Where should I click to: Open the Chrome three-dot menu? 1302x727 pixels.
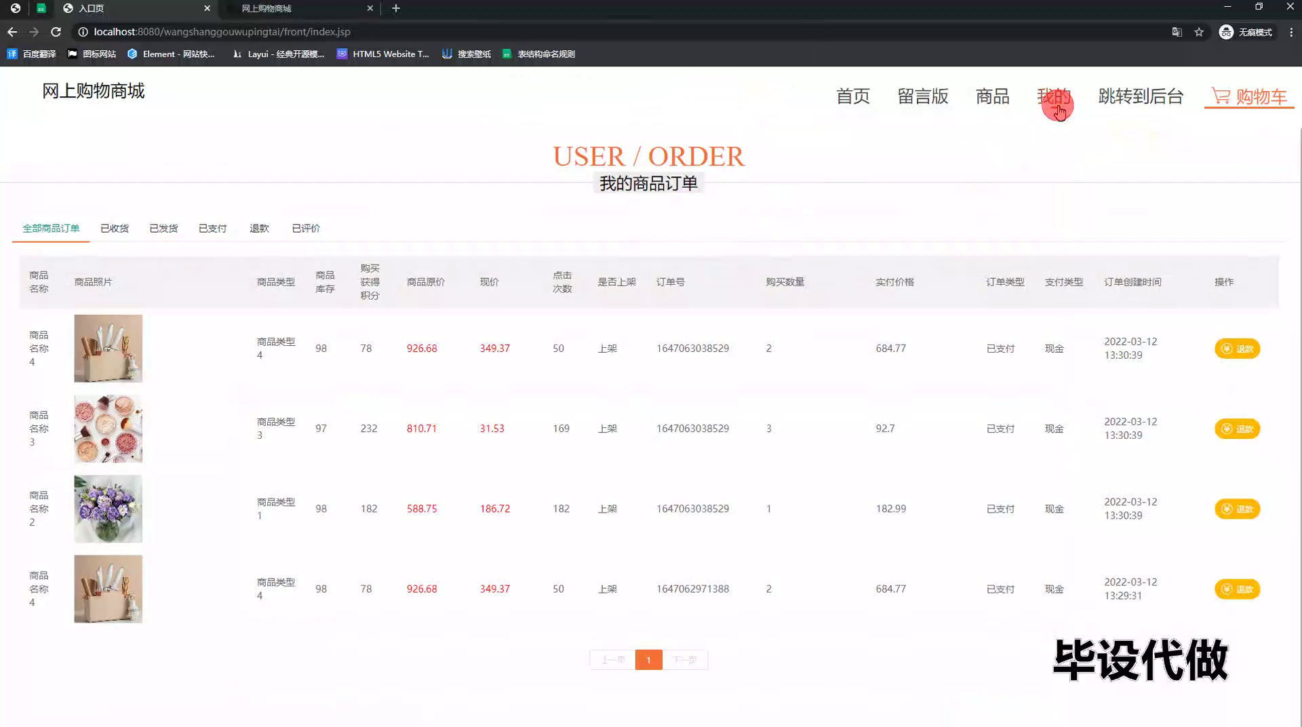[1291, 32]
